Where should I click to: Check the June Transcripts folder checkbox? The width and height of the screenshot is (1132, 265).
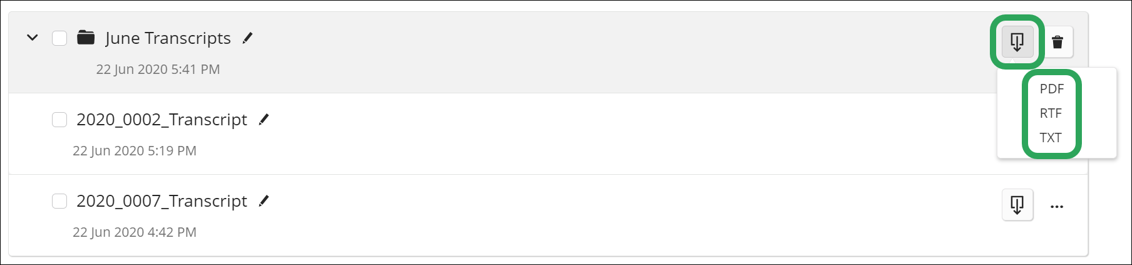[x=59, y=38]
